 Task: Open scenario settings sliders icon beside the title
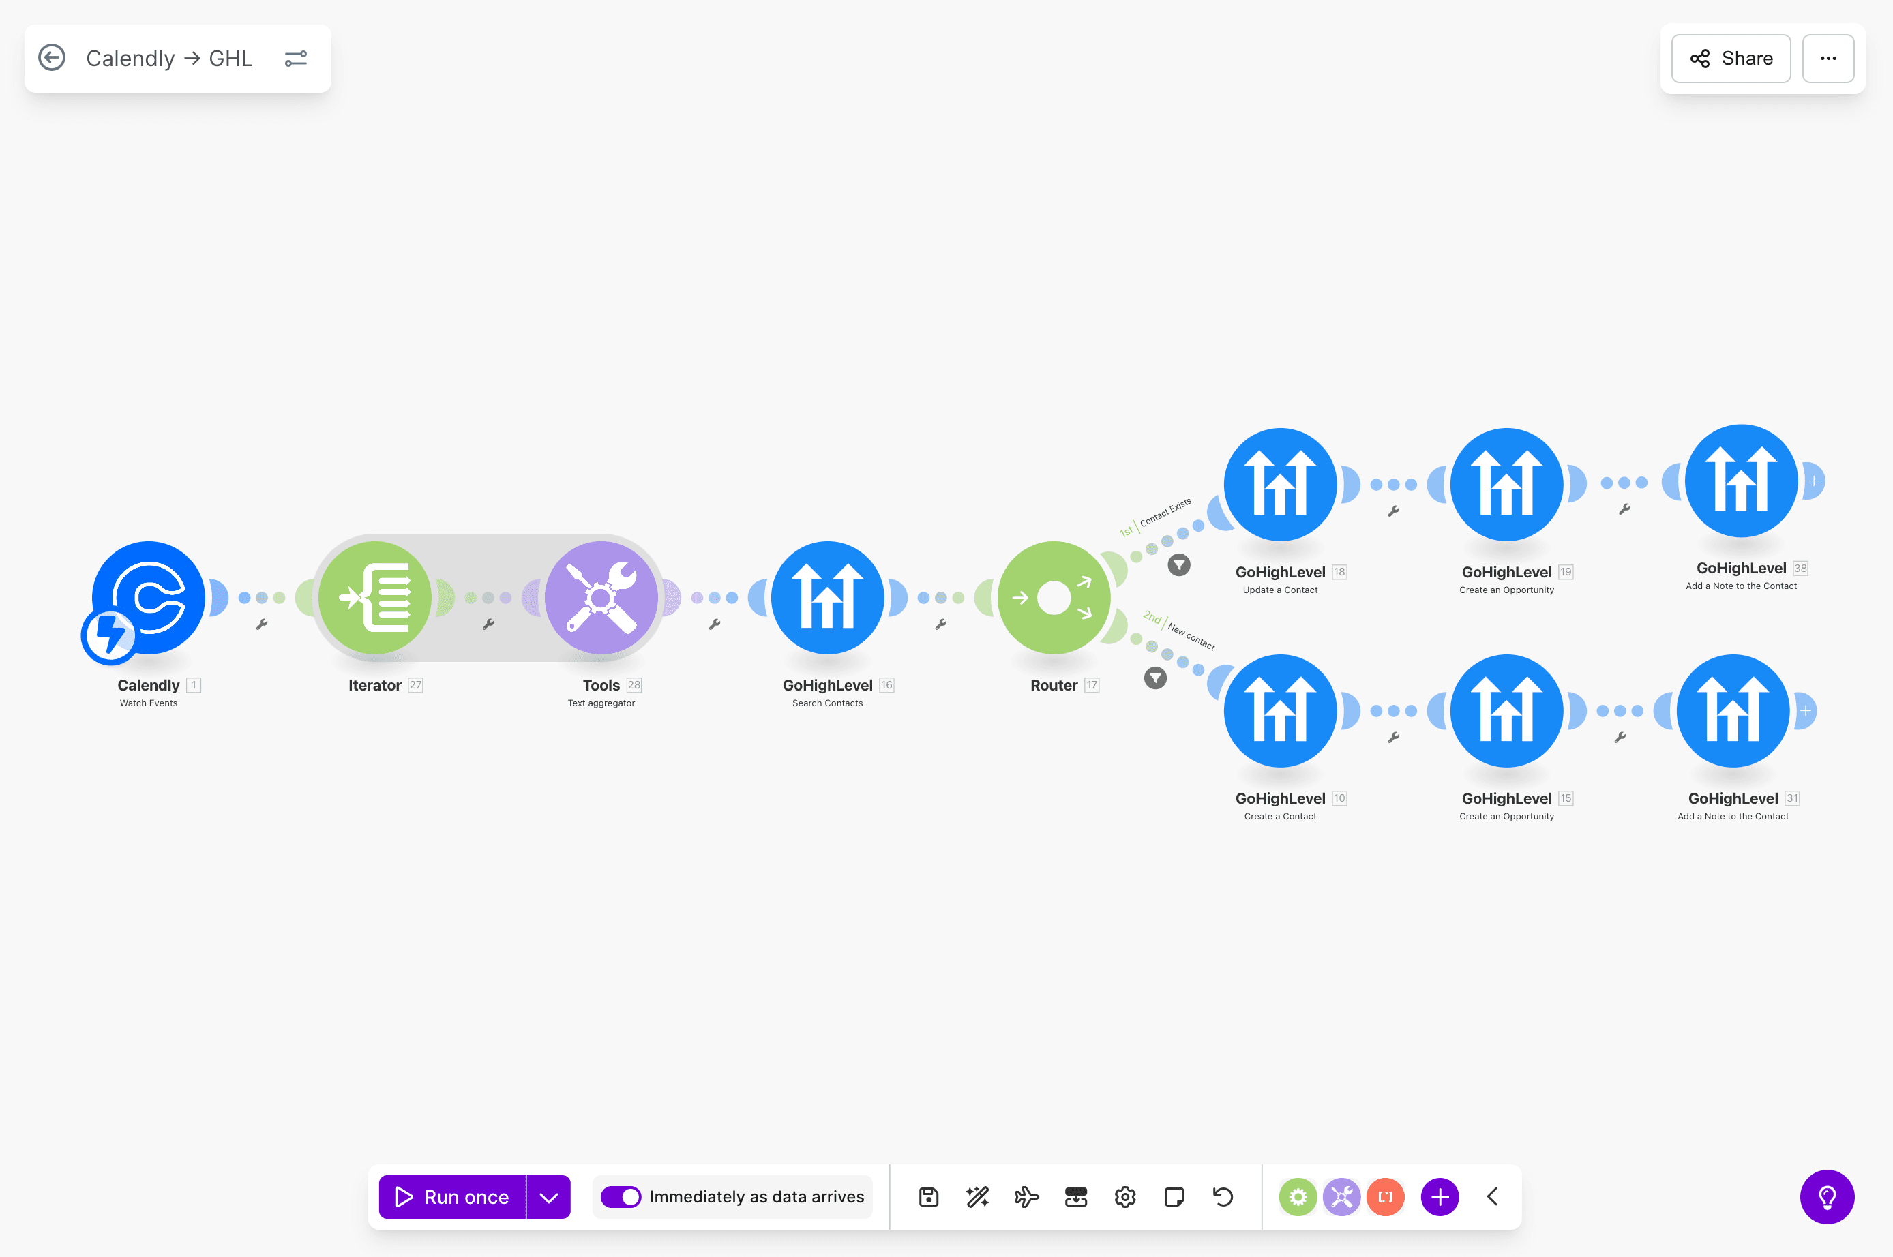tap(296, 59)
